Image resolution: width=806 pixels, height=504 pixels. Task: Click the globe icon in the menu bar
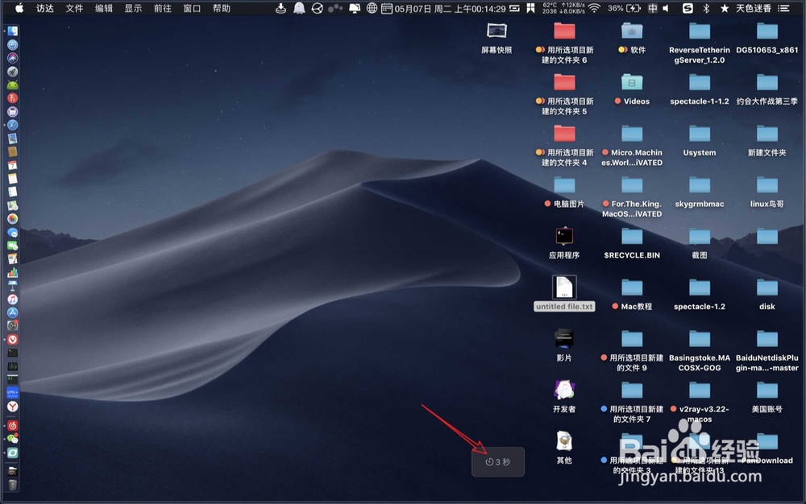click(x=371, y=8)
